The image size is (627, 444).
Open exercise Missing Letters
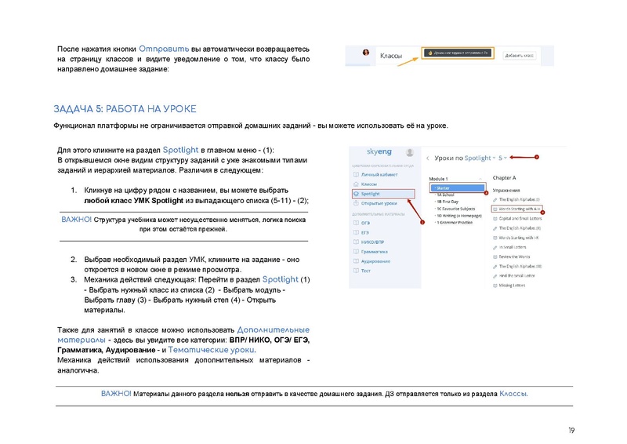pos(513,286)
